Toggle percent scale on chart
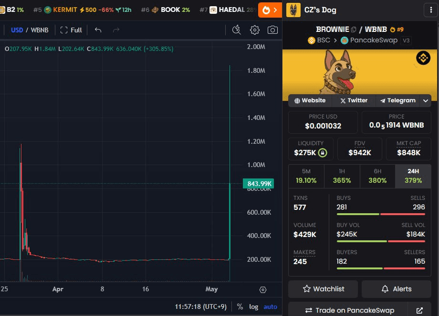The width and height of the screenshot is (439, 316). click(x=240, y=306)
